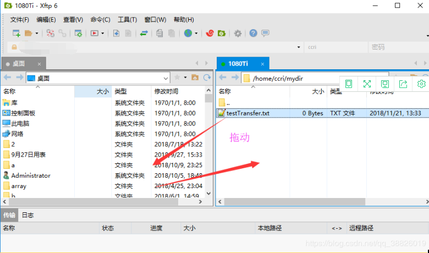Viewport: 429px width, 253px height.
Task: Open Help via blue question icon
Action: click(x=254, y=33)
